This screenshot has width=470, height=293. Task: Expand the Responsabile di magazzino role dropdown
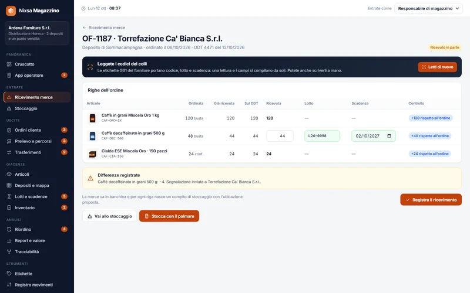(428, 8)
